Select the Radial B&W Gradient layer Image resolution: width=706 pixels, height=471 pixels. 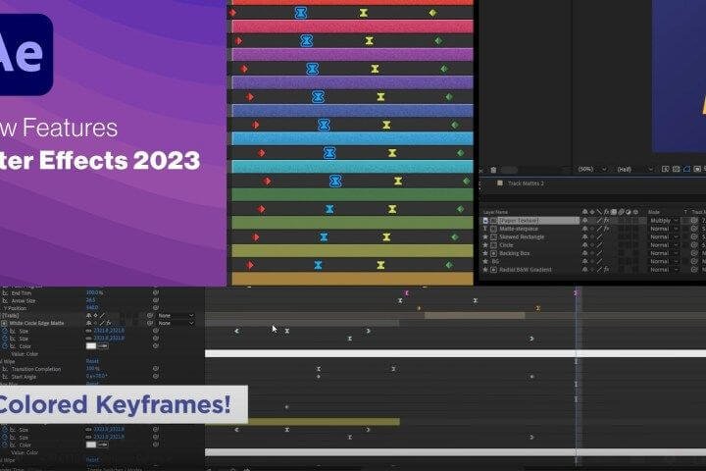click(526, 270)
